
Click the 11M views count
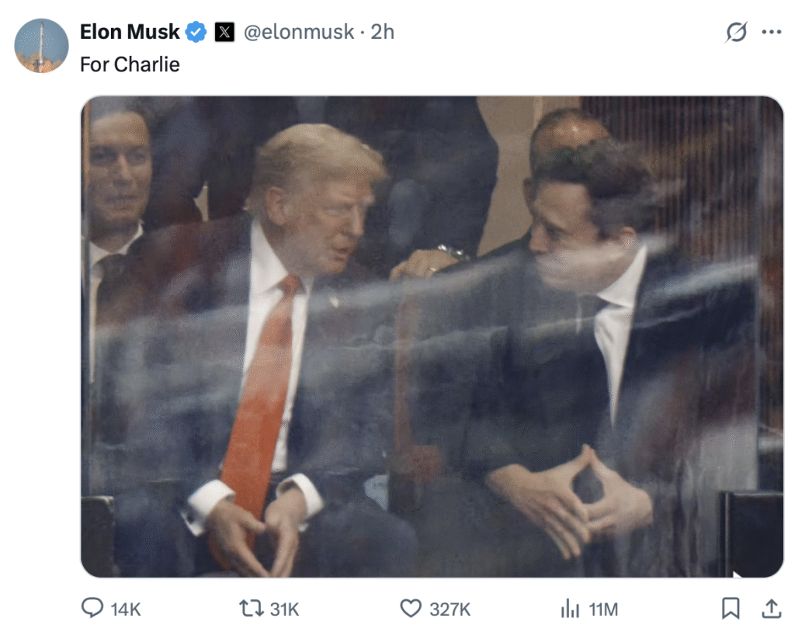(x=602, y=609)
